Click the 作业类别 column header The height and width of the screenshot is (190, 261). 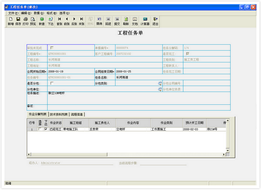[166, 123]
